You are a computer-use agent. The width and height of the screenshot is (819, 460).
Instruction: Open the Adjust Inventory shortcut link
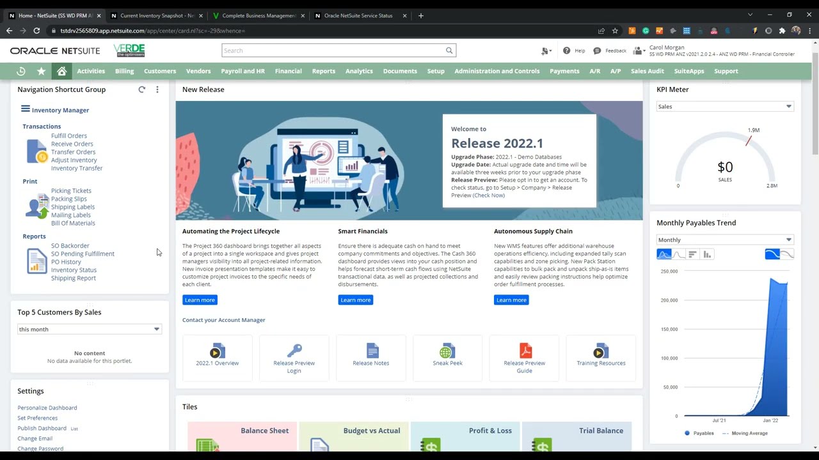[74, 160]
